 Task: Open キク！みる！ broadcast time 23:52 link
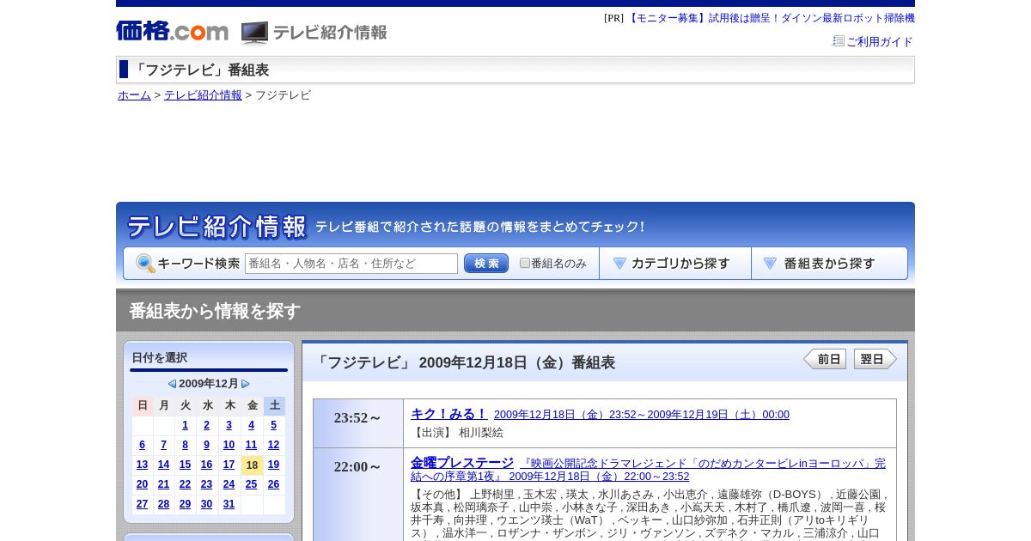642,415
